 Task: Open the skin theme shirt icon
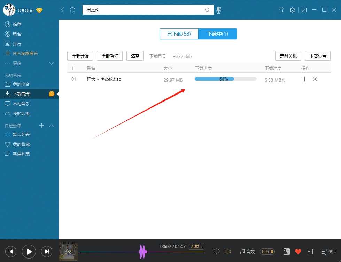281,10
